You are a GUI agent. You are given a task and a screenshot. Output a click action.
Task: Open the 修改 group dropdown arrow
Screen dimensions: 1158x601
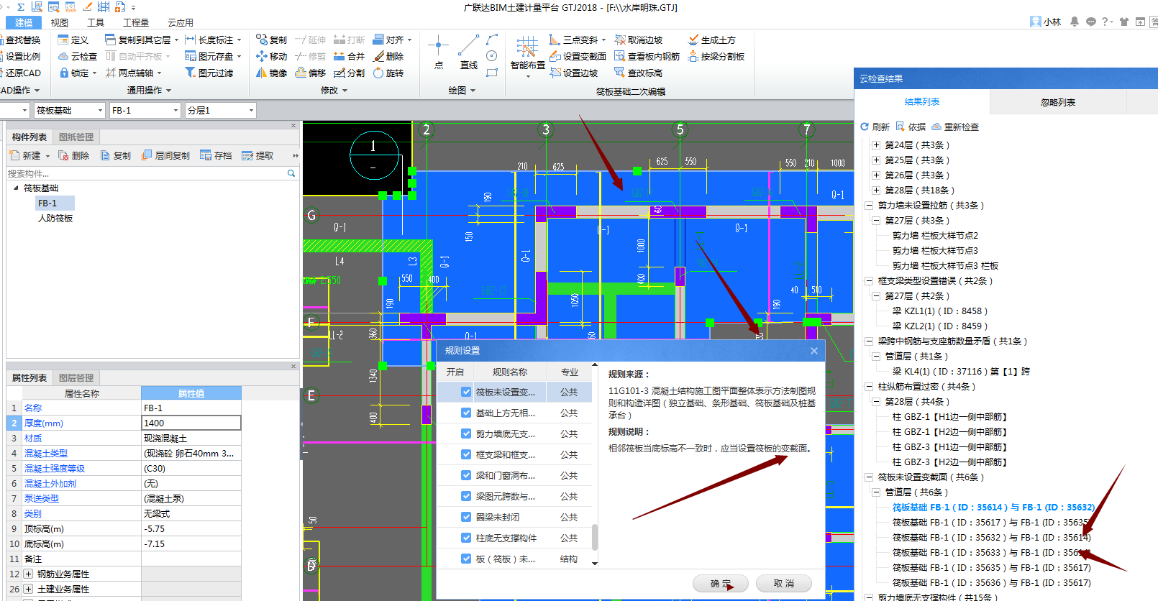coord(345,91)
